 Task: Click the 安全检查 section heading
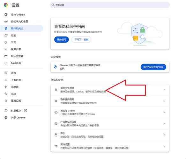click(56, 57)
